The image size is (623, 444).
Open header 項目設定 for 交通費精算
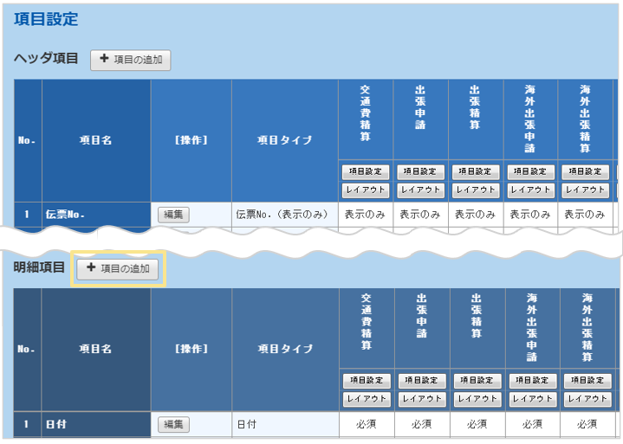(366, 171)
